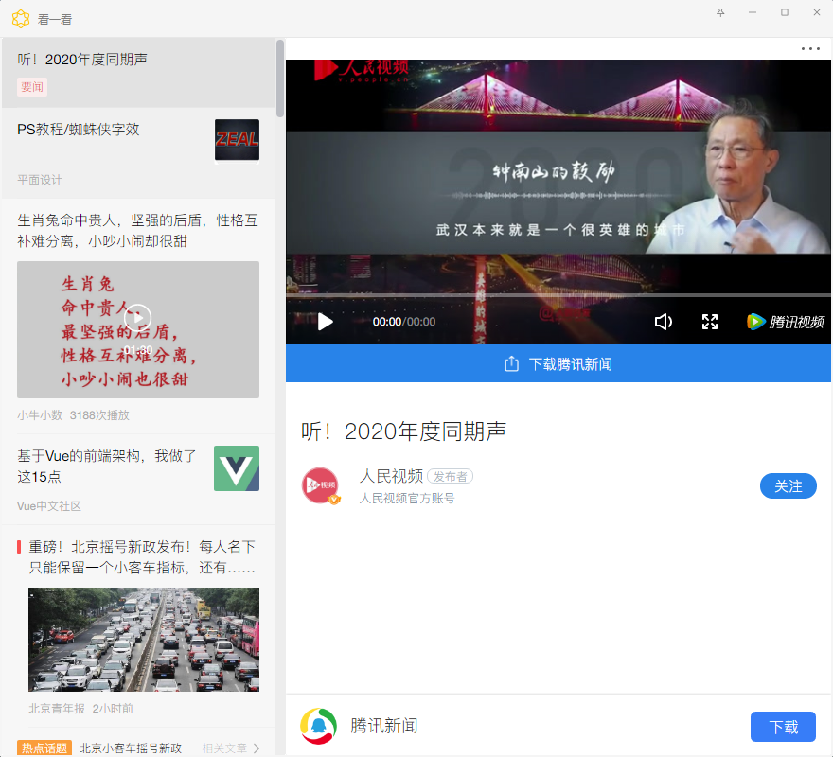Open the Vue logo thumbnail
Image resolution: width=833 pixels, height=757 pixels.
[237, 468]
